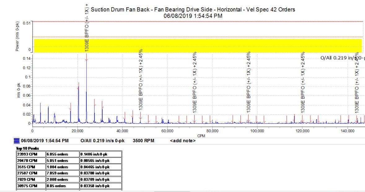Viewport: 365px width, 192px height.
Task: Click the 3500 RPM speed label
Action: 143,141
